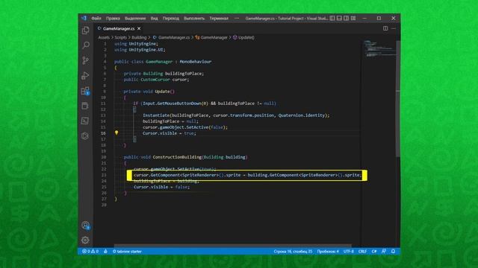
Task: Split the editor to the right
Action: click(385, 28)
